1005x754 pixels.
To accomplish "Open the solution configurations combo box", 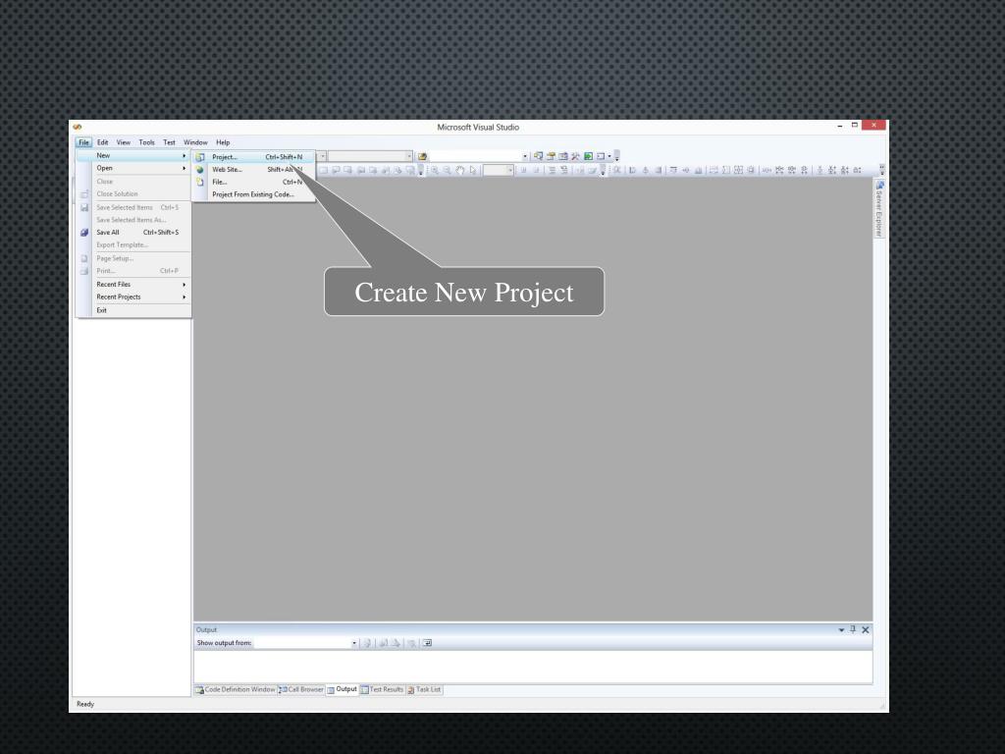I will coord(370,156).
